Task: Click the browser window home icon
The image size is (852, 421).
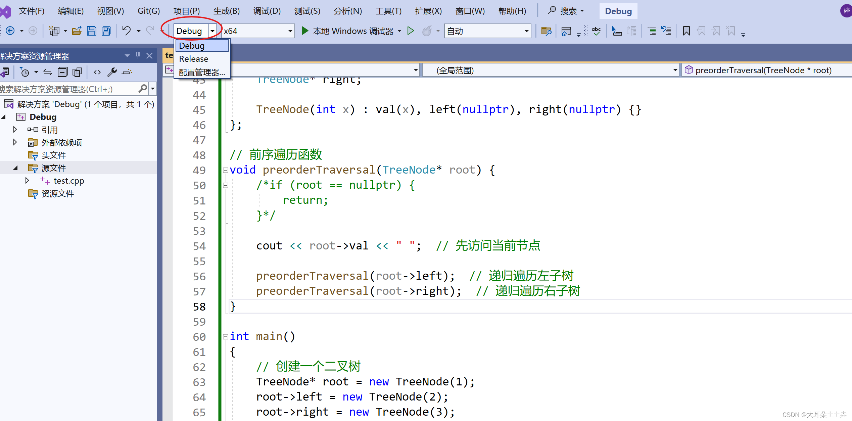Action: click(566, 31)
